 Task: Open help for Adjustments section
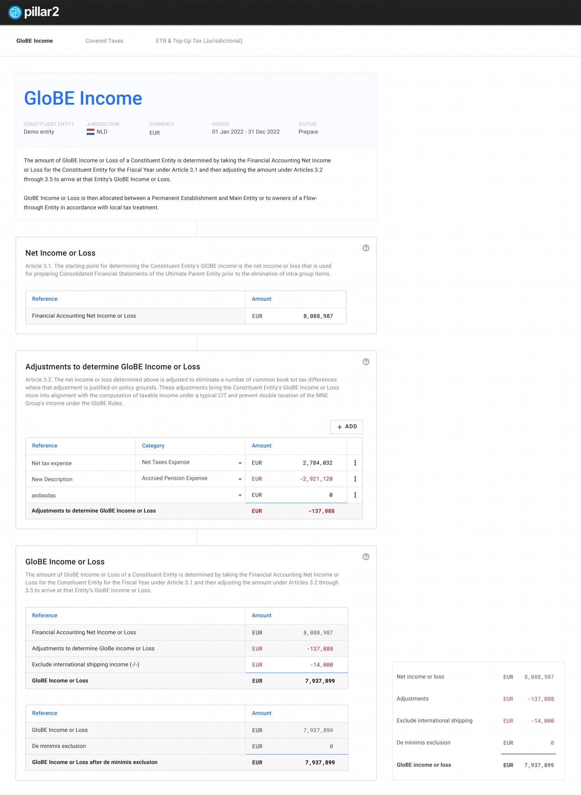(365, 362)
